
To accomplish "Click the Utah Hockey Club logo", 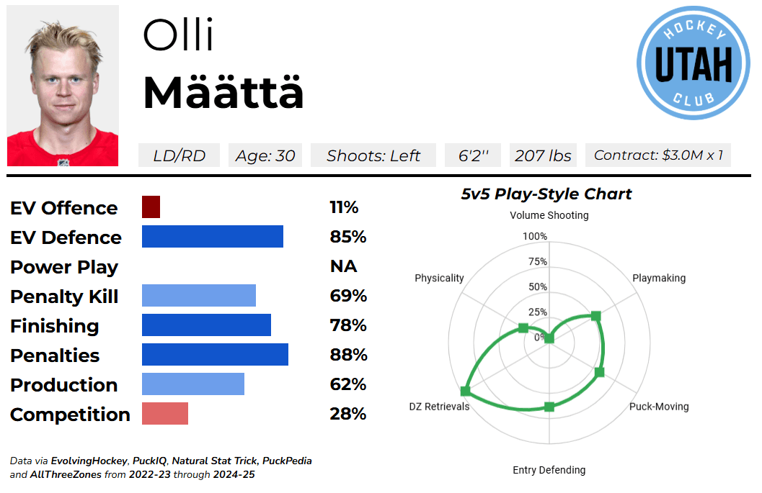I will (x=694, y=63).
